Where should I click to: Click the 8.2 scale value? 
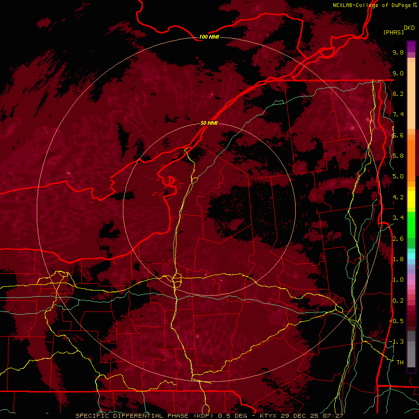[398, 94]
